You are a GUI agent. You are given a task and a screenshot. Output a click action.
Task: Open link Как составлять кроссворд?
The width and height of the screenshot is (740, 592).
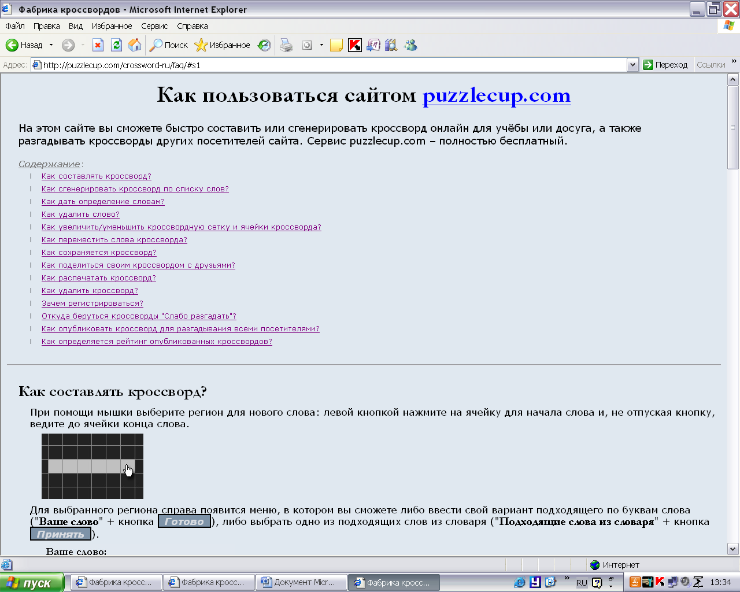[x=97, y=176]
